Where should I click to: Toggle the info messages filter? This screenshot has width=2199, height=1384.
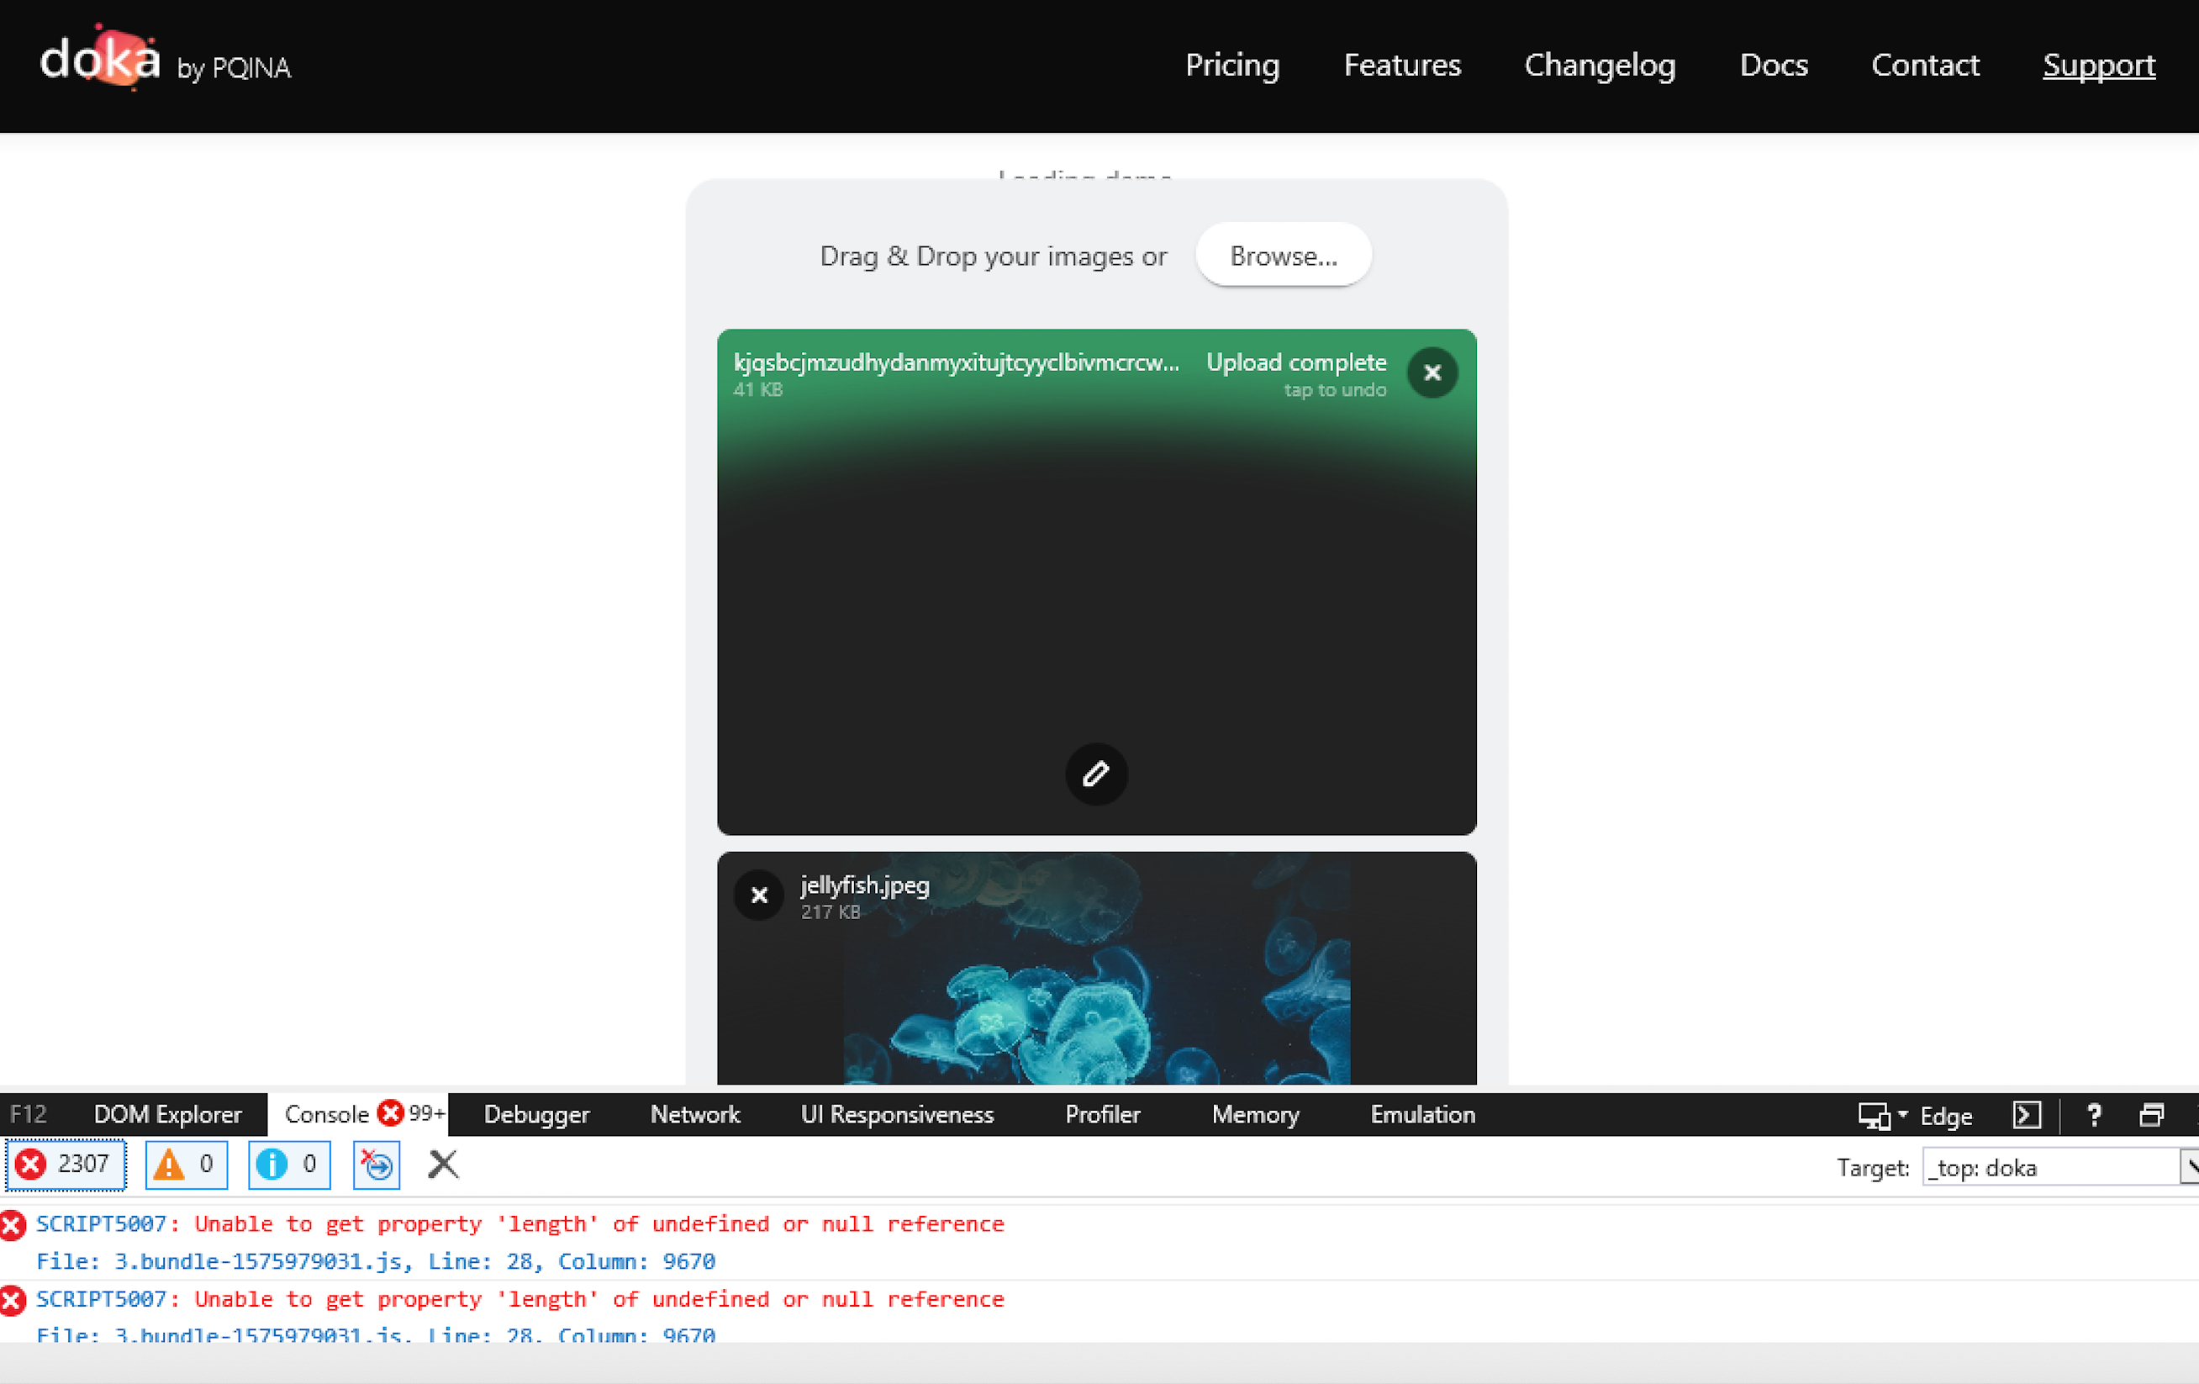point(288,1164)
